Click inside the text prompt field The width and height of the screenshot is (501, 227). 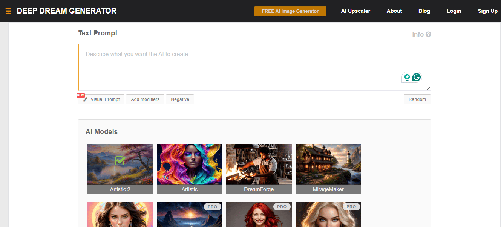tap(254, 67)
